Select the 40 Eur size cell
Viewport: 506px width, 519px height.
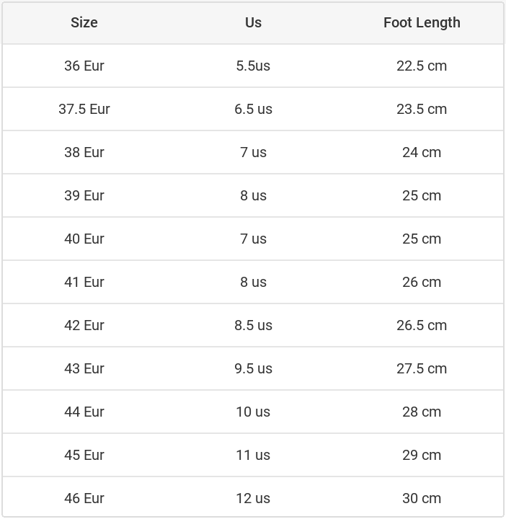click(x=84, y=239)
